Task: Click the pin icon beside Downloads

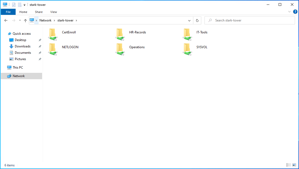Action: tap(40, 46)
